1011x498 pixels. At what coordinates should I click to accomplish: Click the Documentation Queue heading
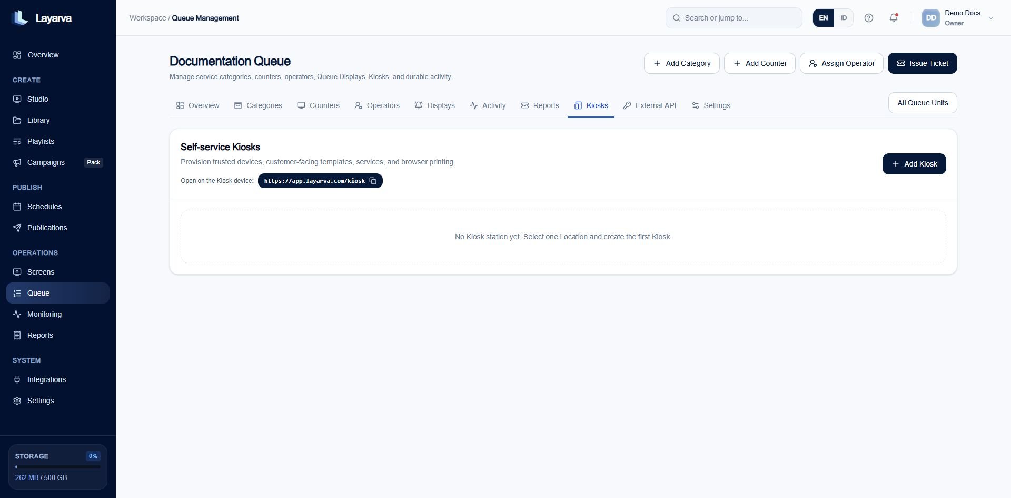[x=230, y=61]
